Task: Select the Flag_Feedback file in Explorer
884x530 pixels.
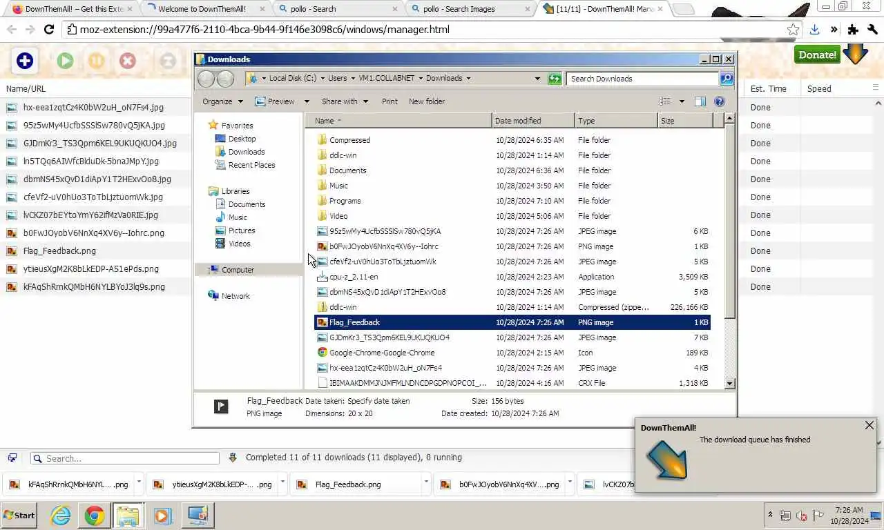Action: point(513,322)
